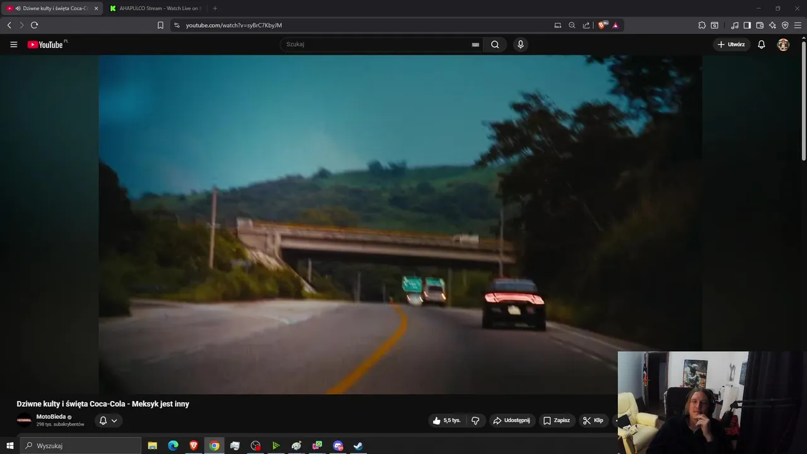Click the YouTube search magnifier button
Viewport: 807px width, 454px height.
coord(495,45)
